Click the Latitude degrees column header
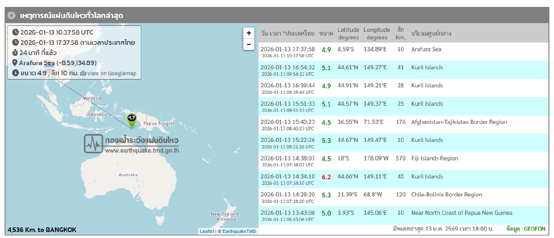The width and height of the screenshot is (554, 238). (x=348, y=33)
